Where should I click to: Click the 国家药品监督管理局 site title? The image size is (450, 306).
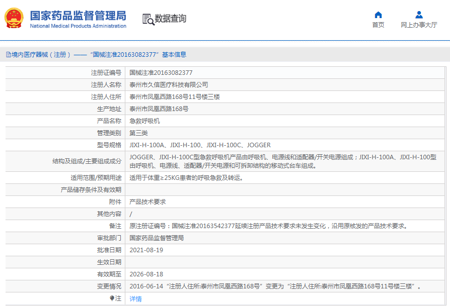click(x=78, y=15)
